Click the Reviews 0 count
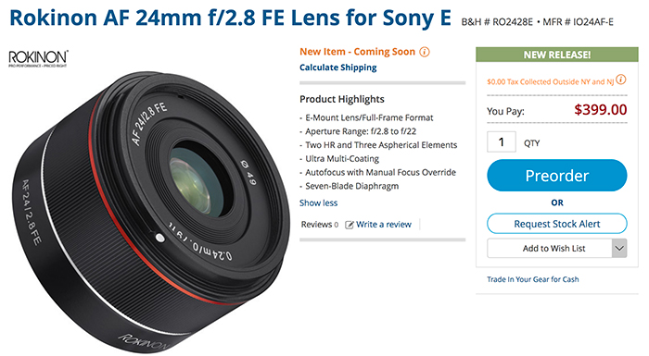Image resolution: width=649 pixels, height=356 pixels. click(x=320, y=225)
